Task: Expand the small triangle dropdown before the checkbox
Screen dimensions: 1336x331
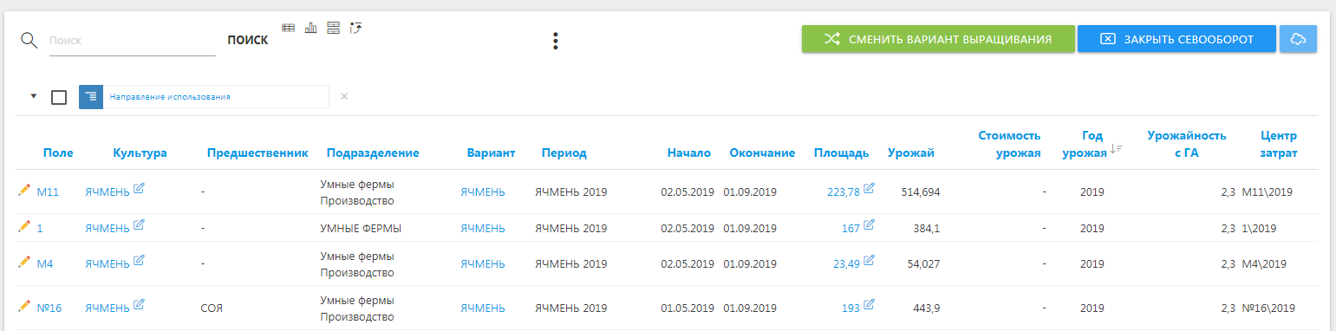Action: (34, 96)
